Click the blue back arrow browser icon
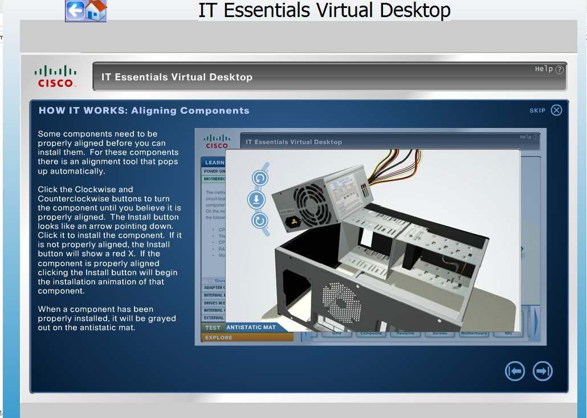 pyautogui.click(x=75, y=9)
